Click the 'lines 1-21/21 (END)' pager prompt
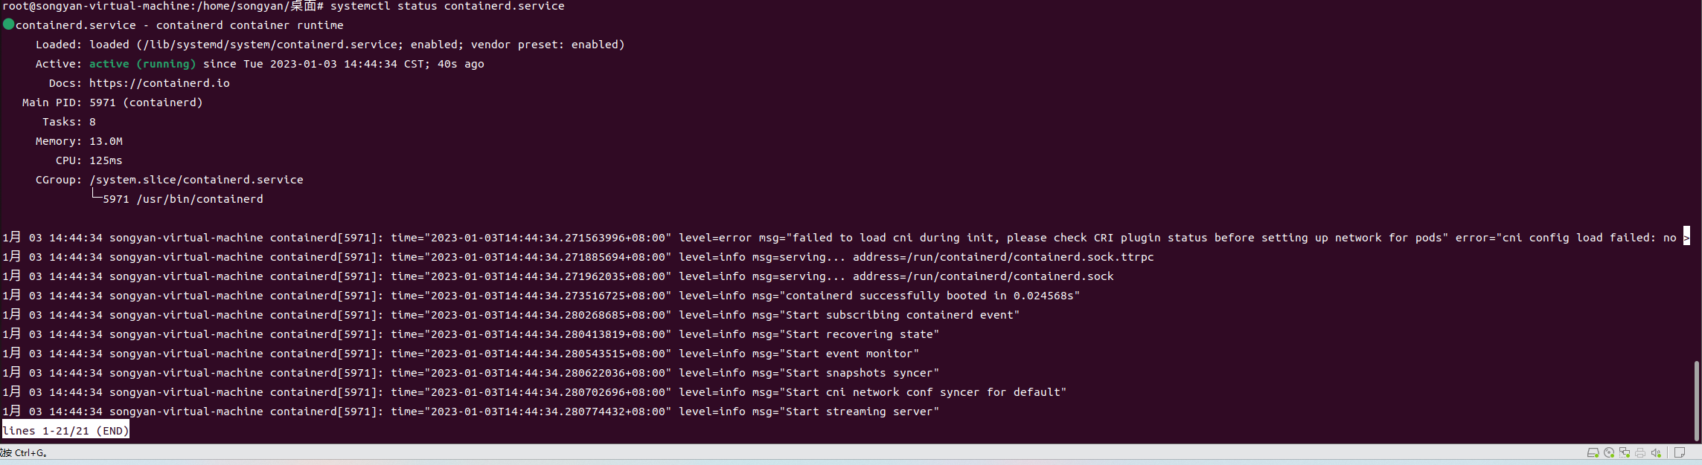The height and width of the screenshot is (465, 1702). 65,431
